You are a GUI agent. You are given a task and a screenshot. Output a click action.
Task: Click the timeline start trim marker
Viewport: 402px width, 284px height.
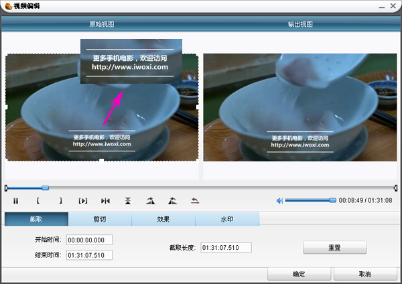(x=7, y=188)
